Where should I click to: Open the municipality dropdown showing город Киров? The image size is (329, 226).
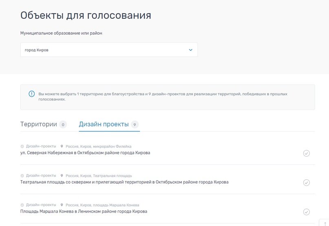[109, 50]
